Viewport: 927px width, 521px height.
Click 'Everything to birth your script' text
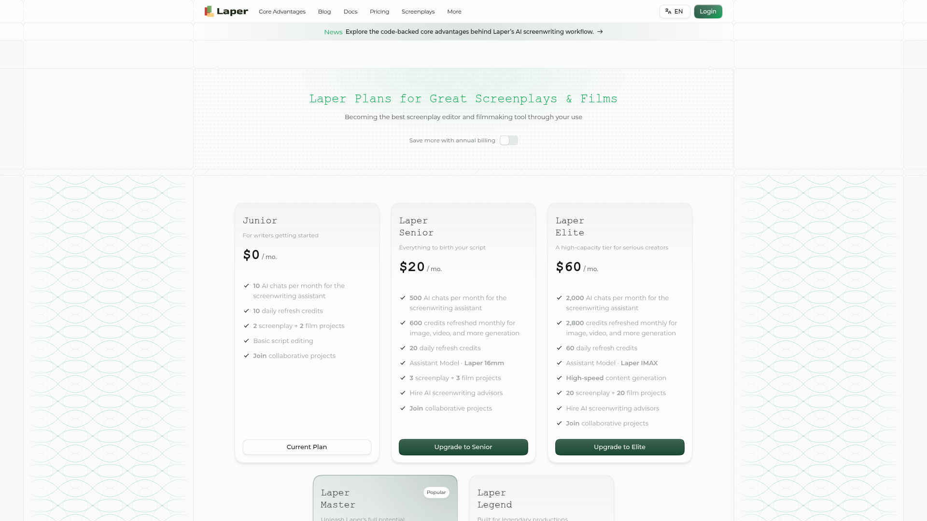tap(442, 247)
